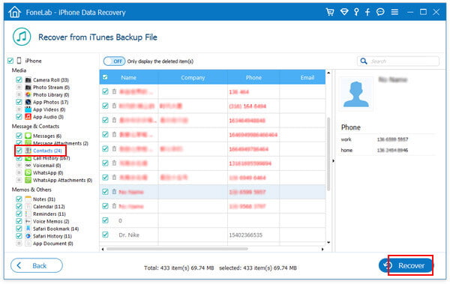Click the table scroll down arrow
450x284 pixels.
328,243
